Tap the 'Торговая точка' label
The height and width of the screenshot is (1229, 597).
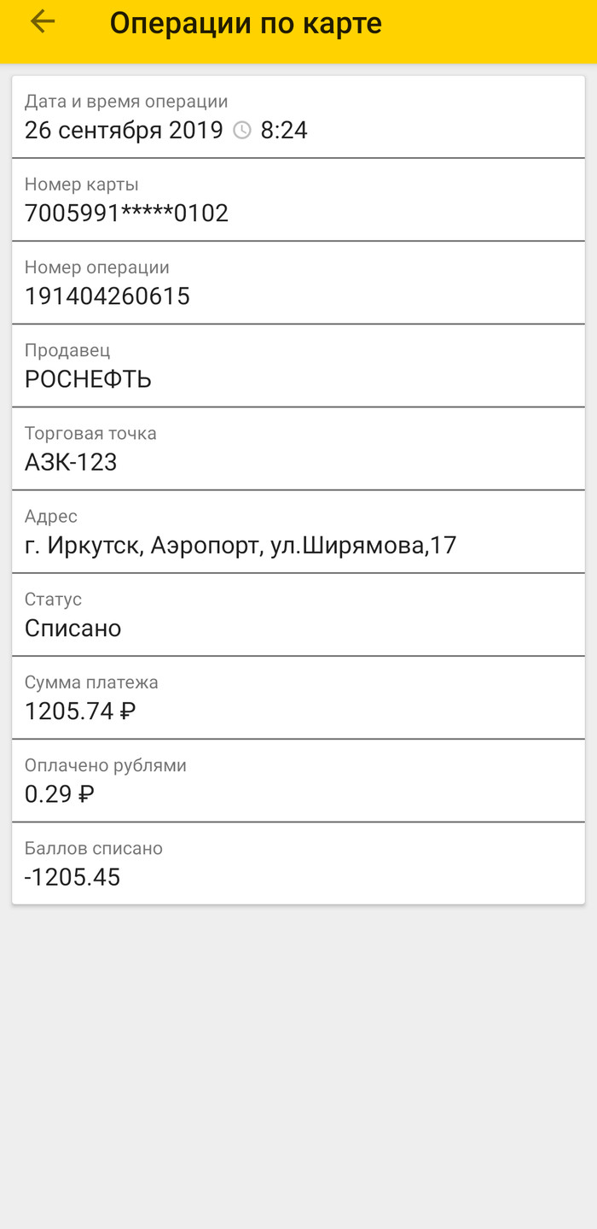(90, 433)
